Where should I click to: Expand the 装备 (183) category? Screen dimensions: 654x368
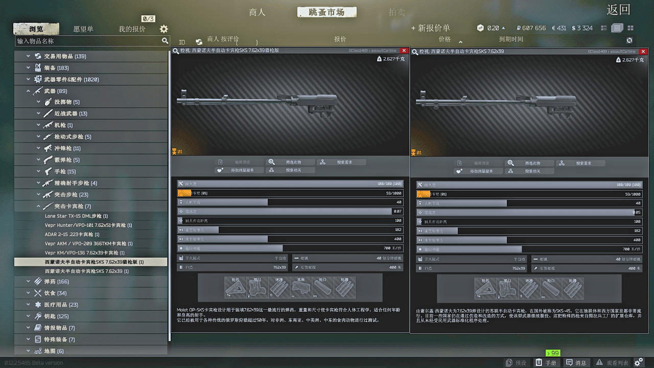pos(29,68)
